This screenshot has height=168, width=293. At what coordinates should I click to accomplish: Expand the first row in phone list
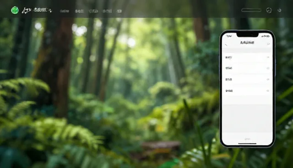tap(247, 58)
